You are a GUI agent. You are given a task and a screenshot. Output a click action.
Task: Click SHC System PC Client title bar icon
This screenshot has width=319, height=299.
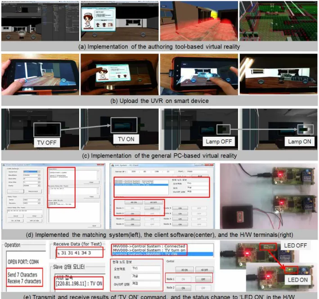(112, 165)
